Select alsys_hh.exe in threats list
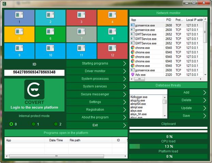 138,114
